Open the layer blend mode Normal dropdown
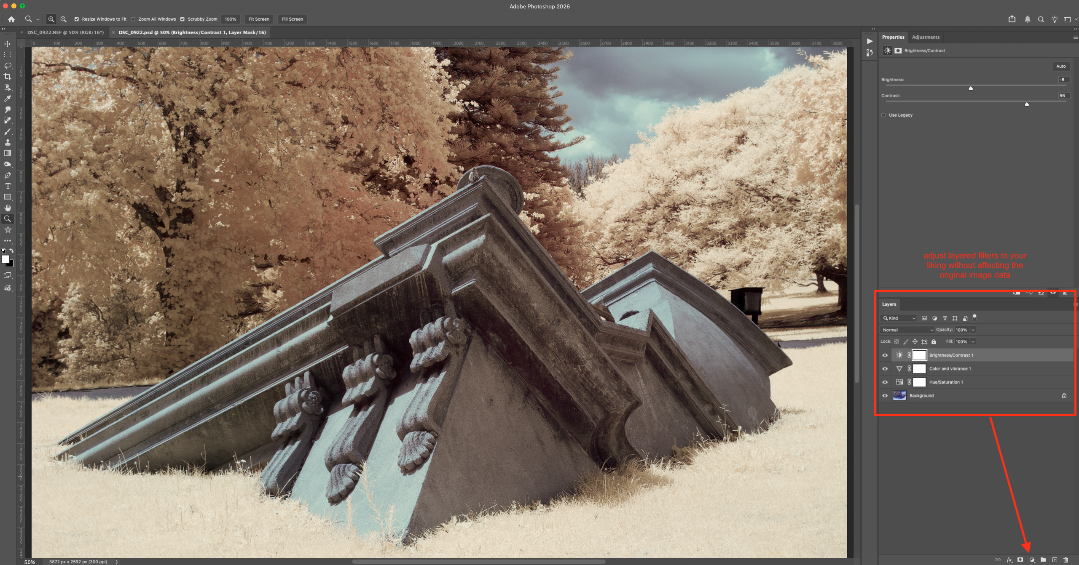Screen dimensions: 1079x565 [907, 330]
